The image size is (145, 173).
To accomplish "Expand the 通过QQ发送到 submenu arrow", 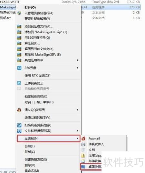I will pos(78,110).
